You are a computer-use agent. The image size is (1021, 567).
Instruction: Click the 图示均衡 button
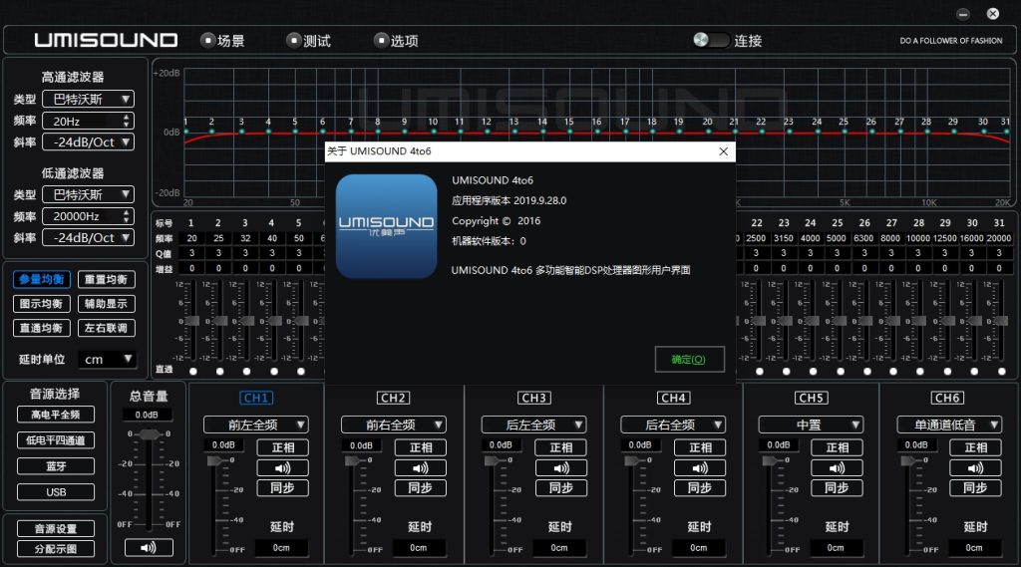click(x=42, y=303)
